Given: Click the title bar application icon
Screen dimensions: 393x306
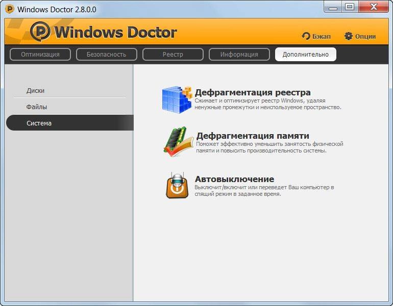Looking at the screenshot, I should (x=10, y=9).
